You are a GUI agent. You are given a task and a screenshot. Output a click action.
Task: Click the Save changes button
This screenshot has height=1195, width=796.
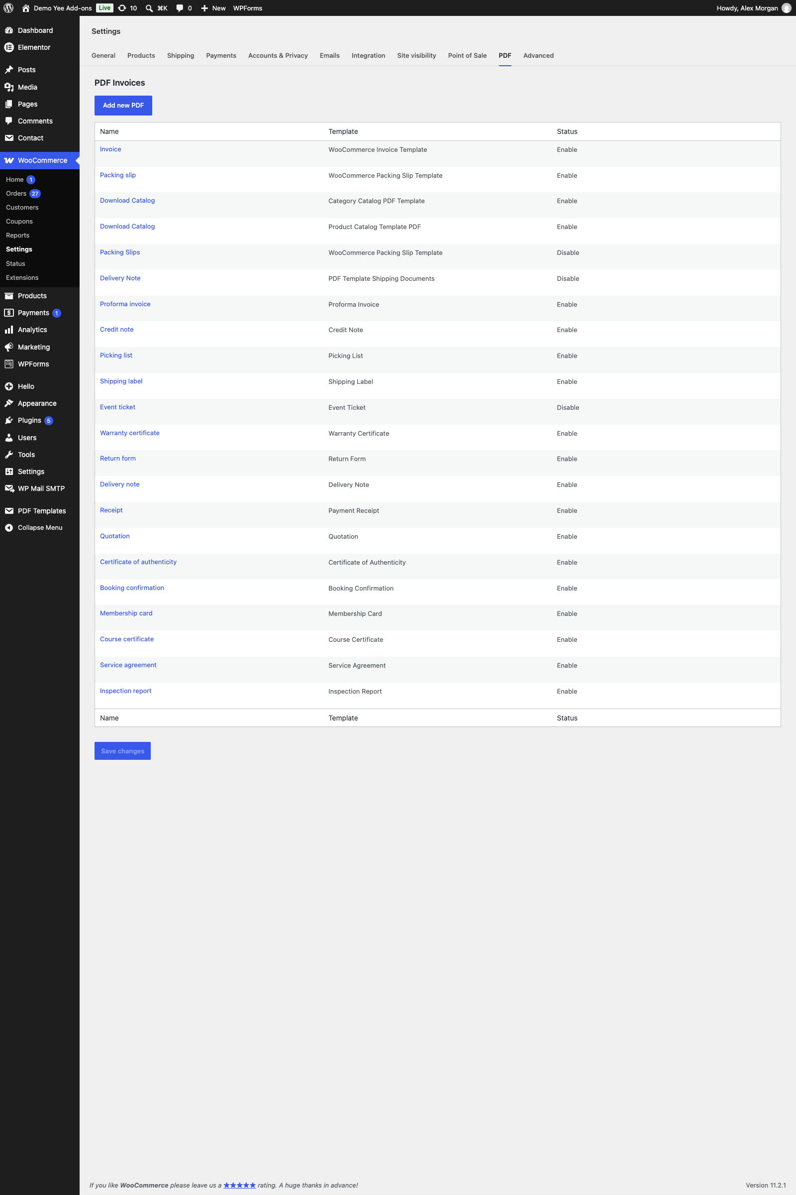(122, 751)
